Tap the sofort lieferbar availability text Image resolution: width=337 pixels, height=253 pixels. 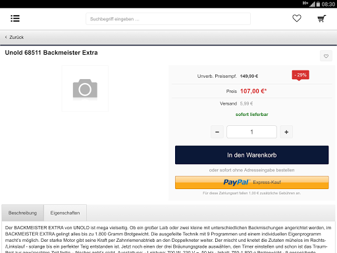pyautogui.click(x=252, y=115)
